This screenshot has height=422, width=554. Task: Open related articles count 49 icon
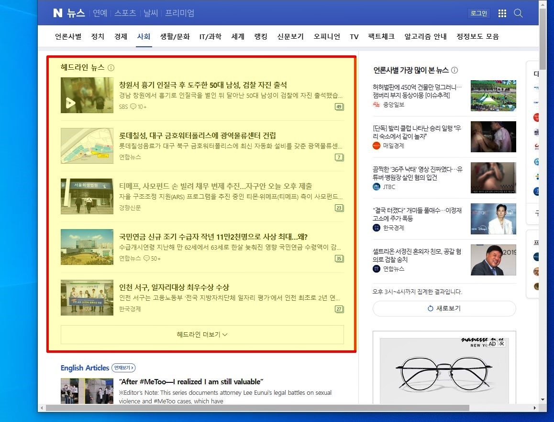tap(339, 107)
